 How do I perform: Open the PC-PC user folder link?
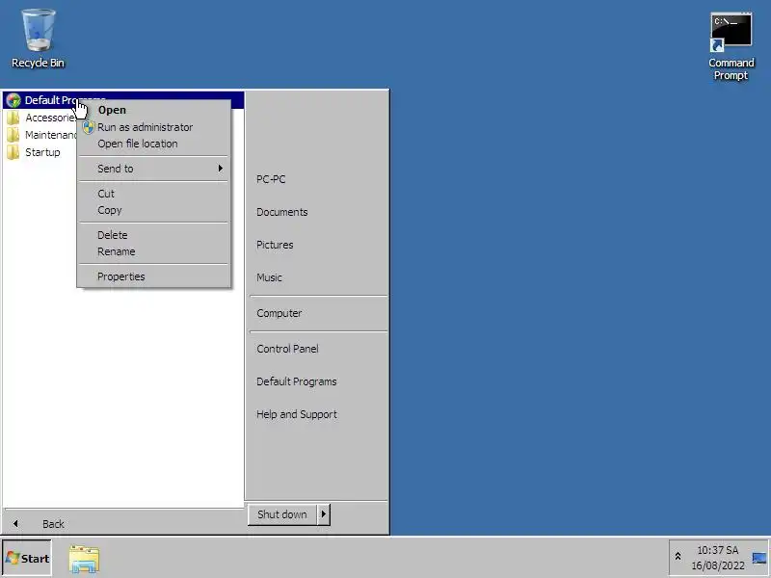[271, 179]
